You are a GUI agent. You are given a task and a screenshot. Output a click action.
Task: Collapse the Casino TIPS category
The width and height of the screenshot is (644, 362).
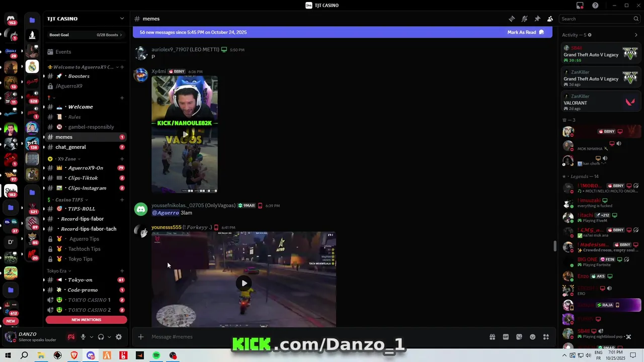click(67, 200)
